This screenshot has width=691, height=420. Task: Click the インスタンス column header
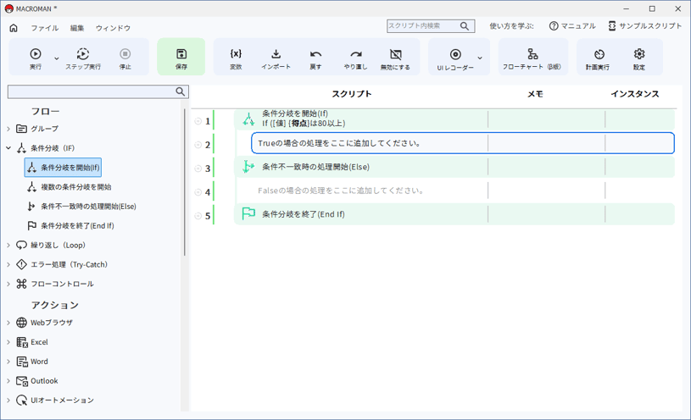coord(634,94)
